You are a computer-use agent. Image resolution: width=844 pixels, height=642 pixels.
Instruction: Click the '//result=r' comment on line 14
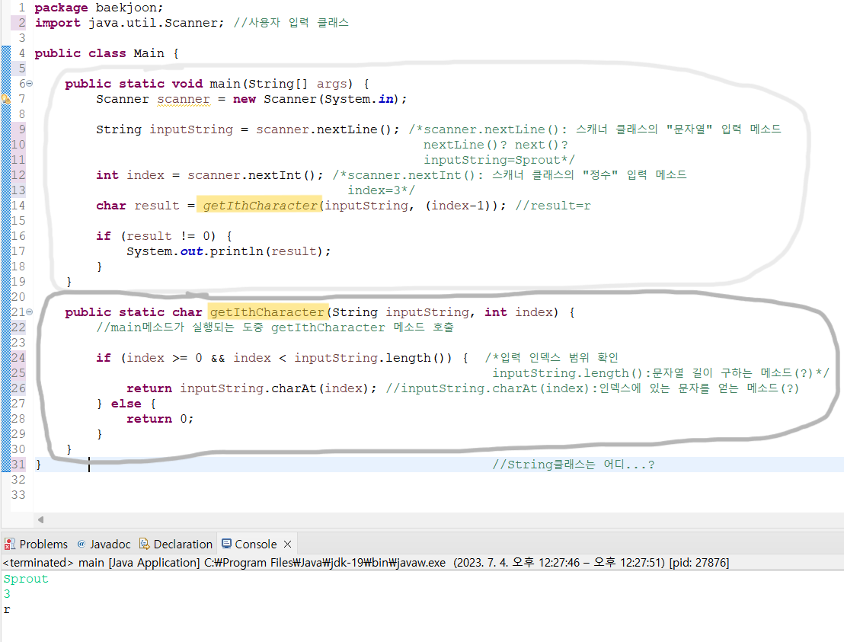click(x=553, y=206)
